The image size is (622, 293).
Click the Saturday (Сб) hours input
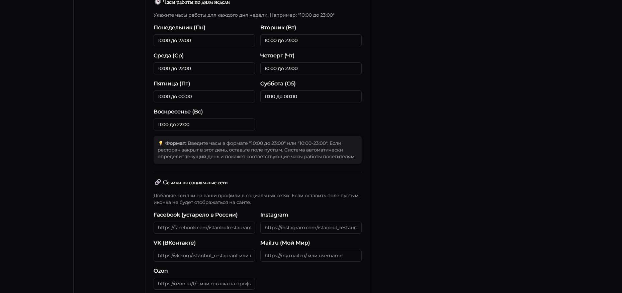coord(310,96)
